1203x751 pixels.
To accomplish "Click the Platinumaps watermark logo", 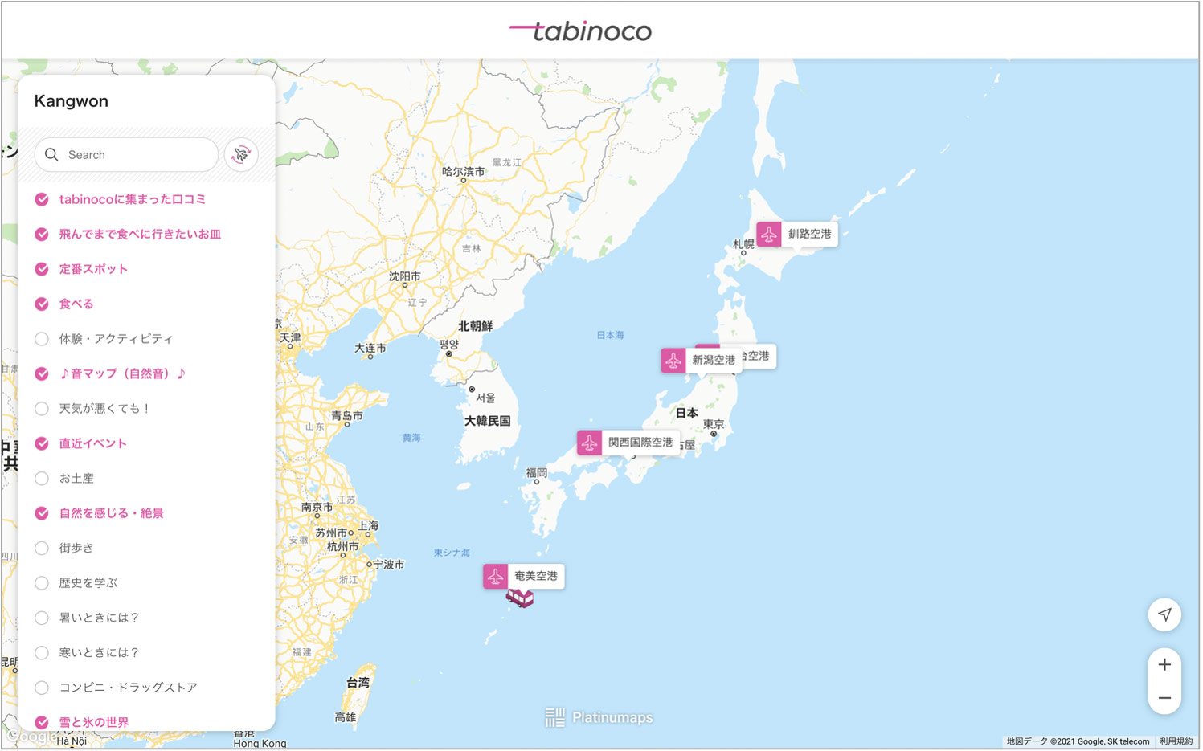I will point(599,717).
